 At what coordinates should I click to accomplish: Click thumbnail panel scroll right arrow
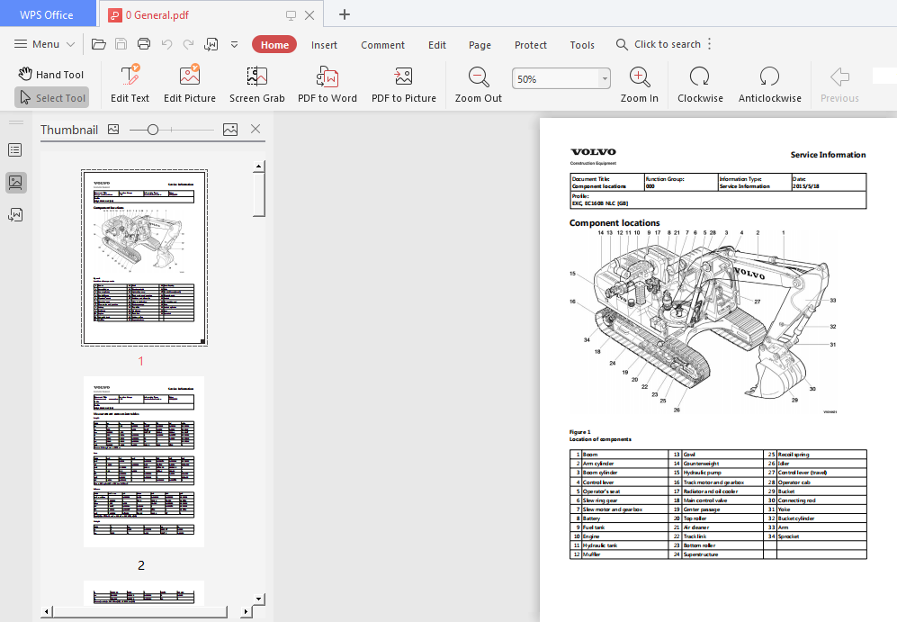[x=246, y=612]
